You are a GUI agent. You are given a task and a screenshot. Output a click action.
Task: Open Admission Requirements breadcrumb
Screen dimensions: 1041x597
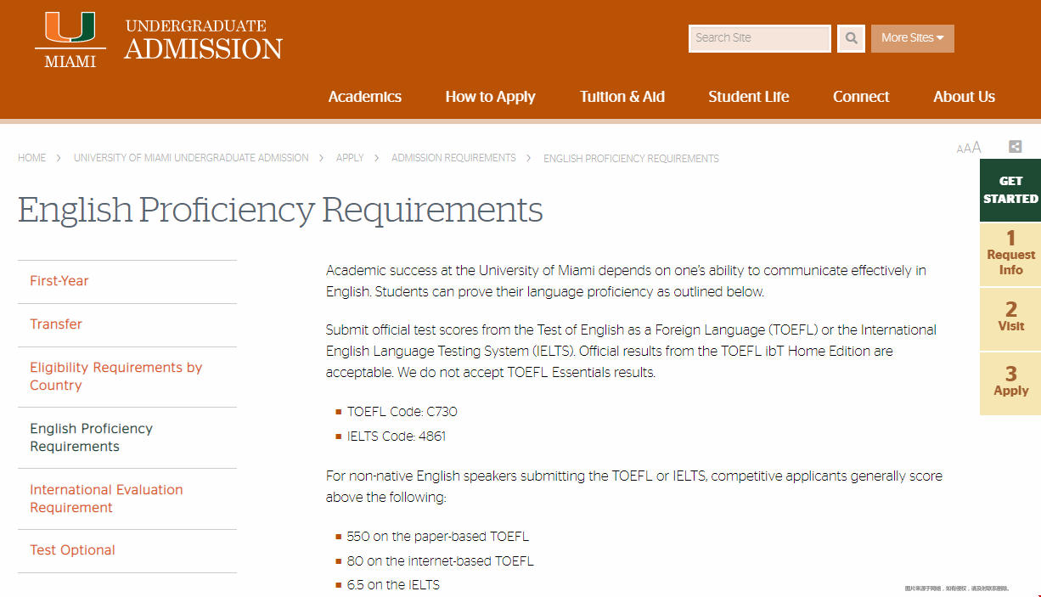click(453, 158)
